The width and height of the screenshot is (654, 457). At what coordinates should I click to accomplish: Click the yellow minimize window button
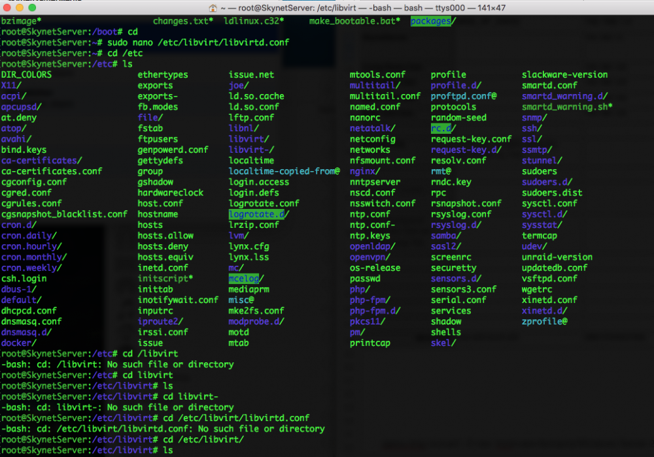pos(19,7)
